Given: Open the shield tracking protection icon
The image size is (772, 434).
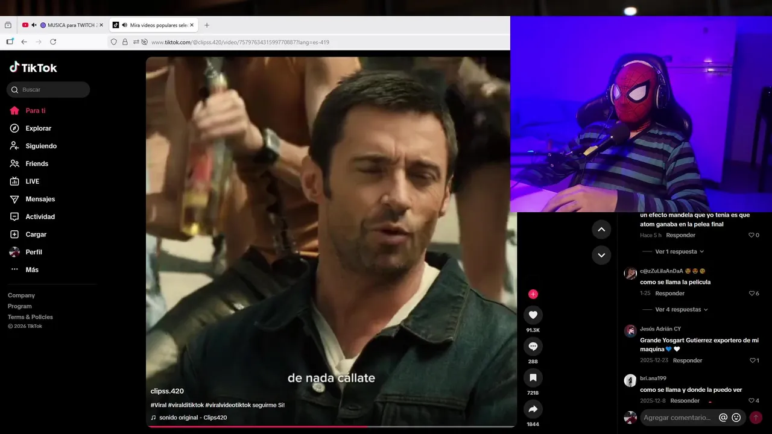Looking at the screenshot, I should [113, 42].
